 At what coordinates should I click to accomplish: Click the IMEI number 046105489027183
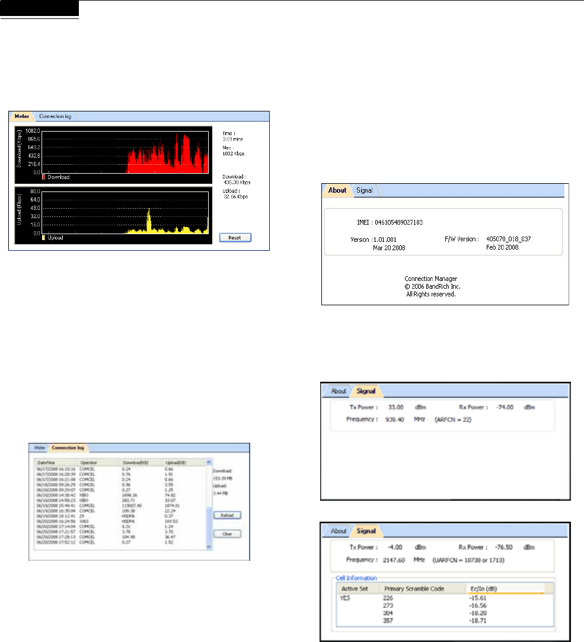(x=399, y=222)
